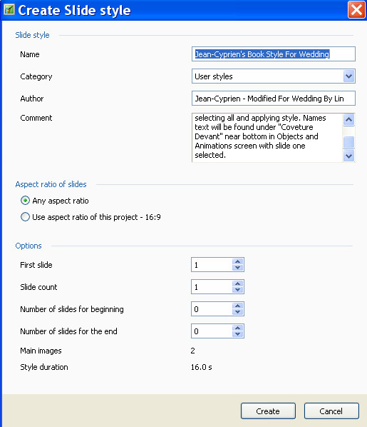Click inside the Name text field
Image resolution: width=367 pixels, height=427 pixels.
[273, 54]
